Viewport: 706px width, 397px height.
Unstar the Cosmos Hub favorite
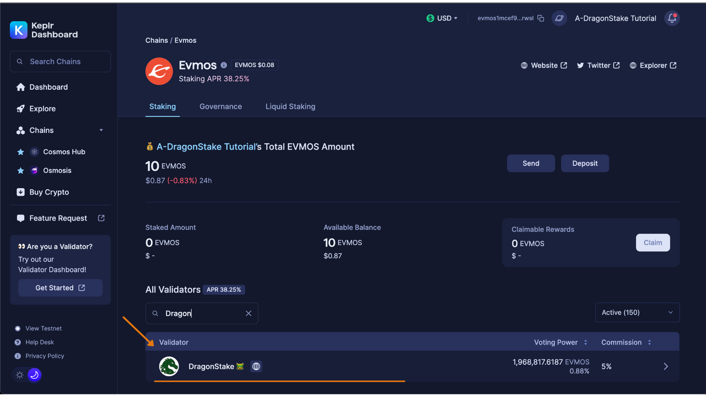[x=21, y=152]
